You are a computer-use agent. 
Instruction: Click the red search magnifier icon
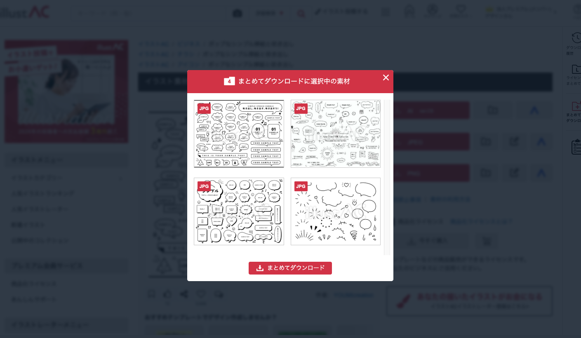tap(301, 14)
